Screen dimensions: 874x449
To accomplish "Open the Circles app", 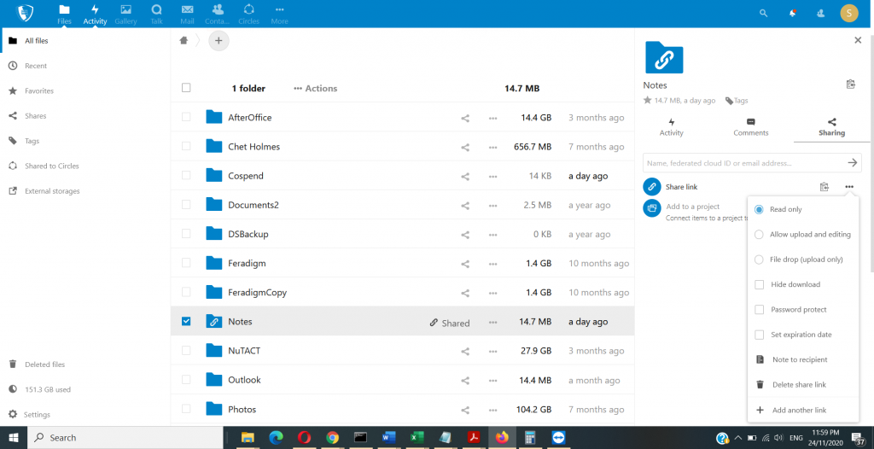I will [x=248, y=14].
